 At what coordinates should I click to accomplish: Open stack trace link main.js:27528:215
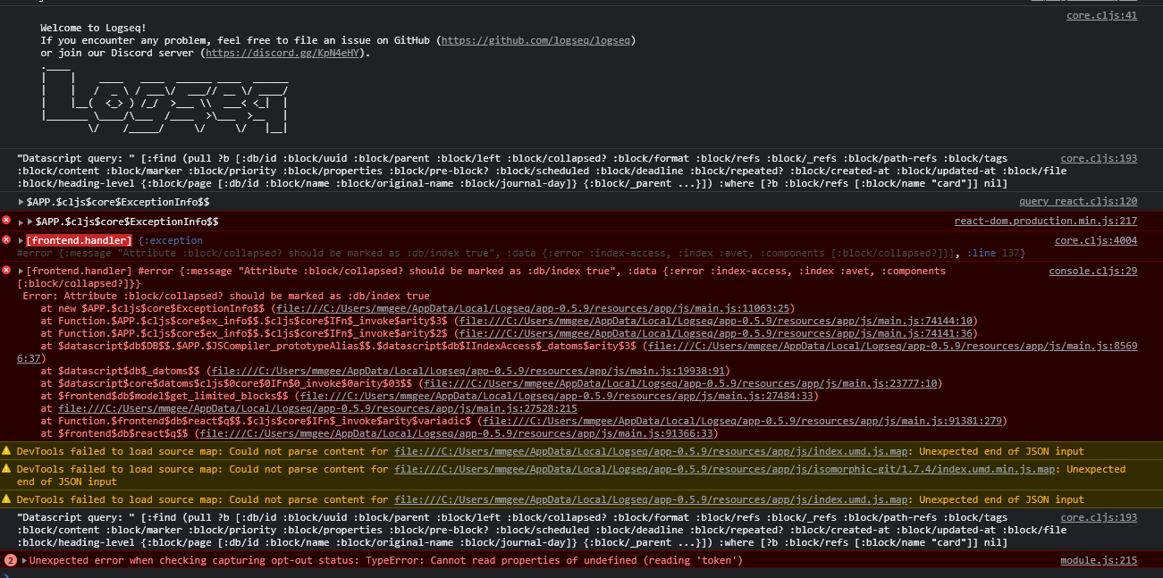click(x=317, y=408)
